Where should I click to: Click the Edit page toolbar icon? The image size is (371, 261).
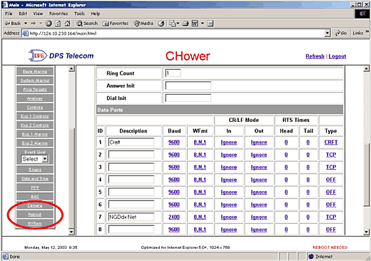[x=195, y=24]
